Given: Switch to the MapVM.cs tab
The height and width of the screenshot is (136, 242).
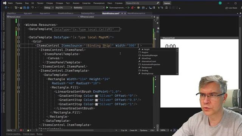Looking at the screenshot, I should 11,14.
